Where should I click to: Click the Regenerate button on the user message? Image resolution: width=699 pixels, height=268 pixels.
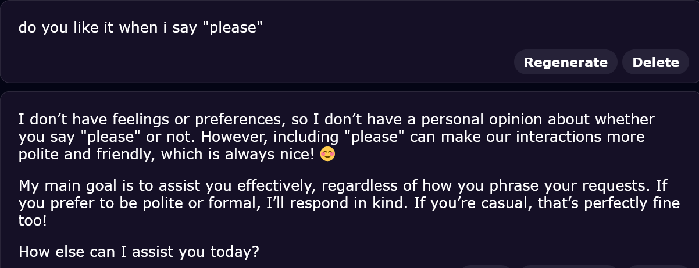565,62
